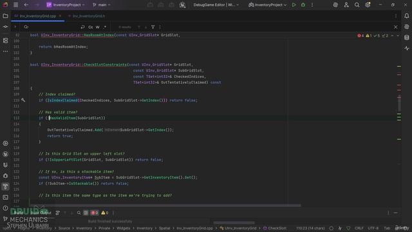Image resolution: width=412 pixels, height=232 pixels.
Task: Open the find filter funnel options
Action: (x=153, y=27)
